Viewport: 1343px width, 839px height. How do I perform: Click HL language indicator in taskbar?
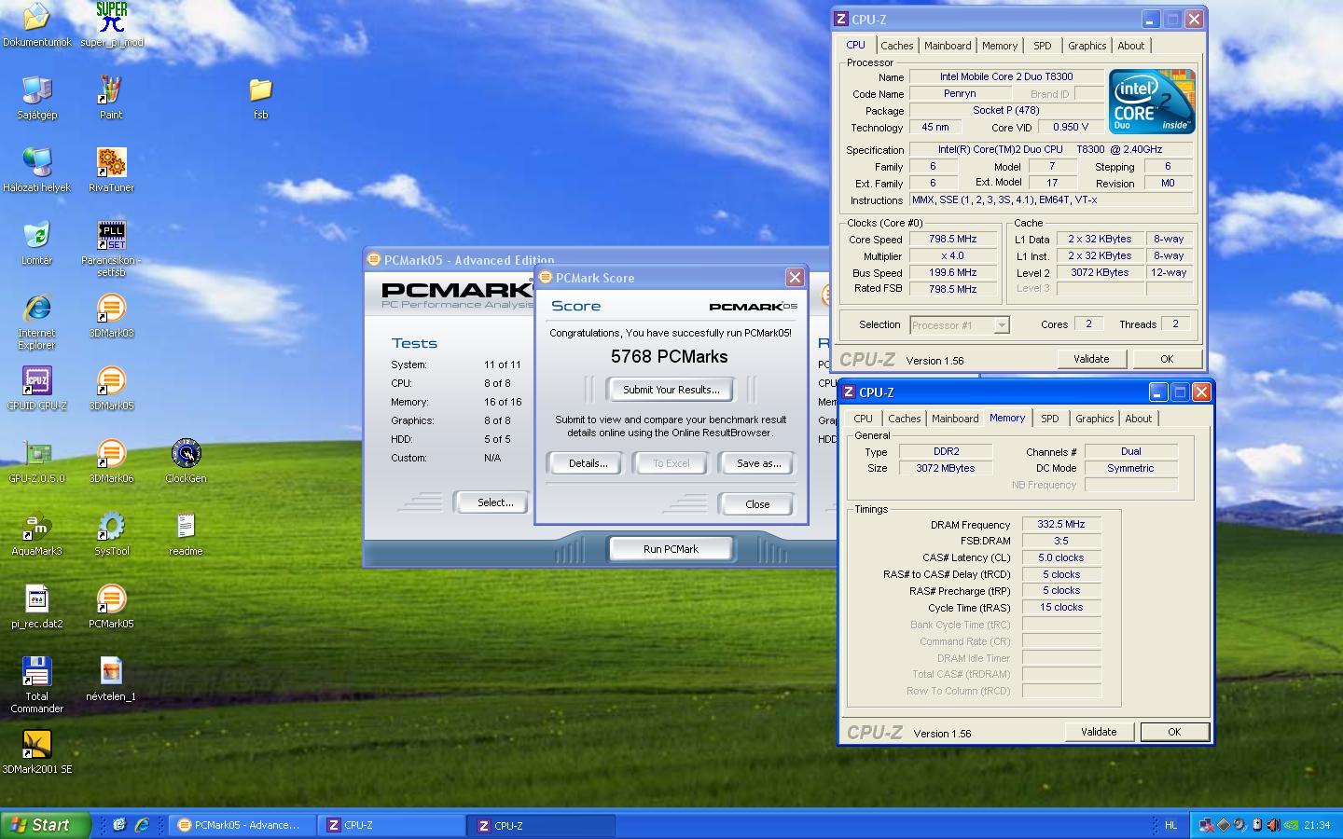point(1171,825)
